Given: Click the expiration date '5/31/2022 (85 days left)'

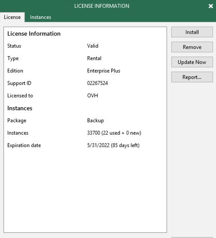Looking at the screenshot, I should coord(113,145).
